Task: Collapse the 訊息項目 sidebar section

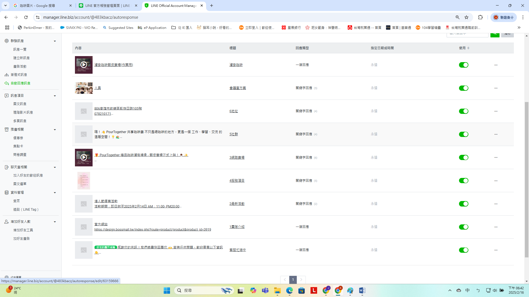Action: [x=55, y=96]
